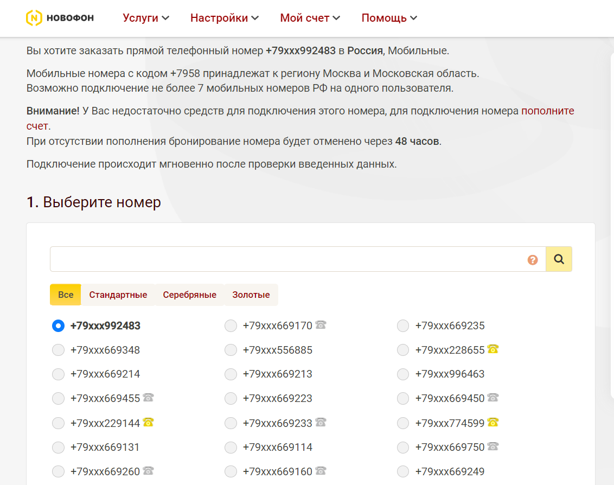Click silver phone icon beside +79xxx669170
This screenshot has height=485, width=614.
(321, 325)
